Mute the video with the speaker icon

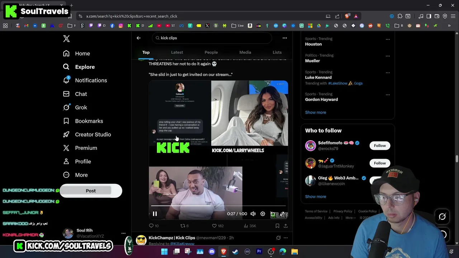(253, 214)
